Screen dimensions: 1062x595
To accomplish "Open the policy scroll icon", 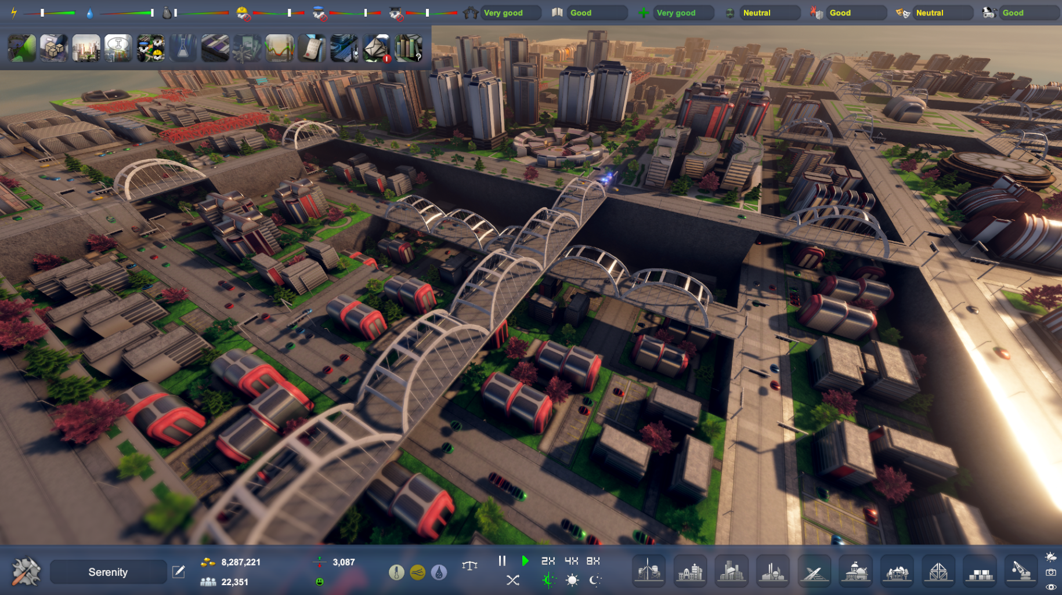I will coord(312,48).
